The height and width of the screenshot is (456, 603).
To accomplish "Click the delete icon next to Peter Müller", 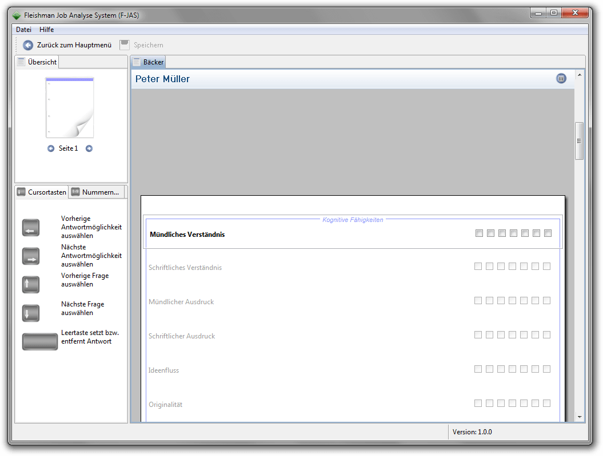I will tap(561, 78).
